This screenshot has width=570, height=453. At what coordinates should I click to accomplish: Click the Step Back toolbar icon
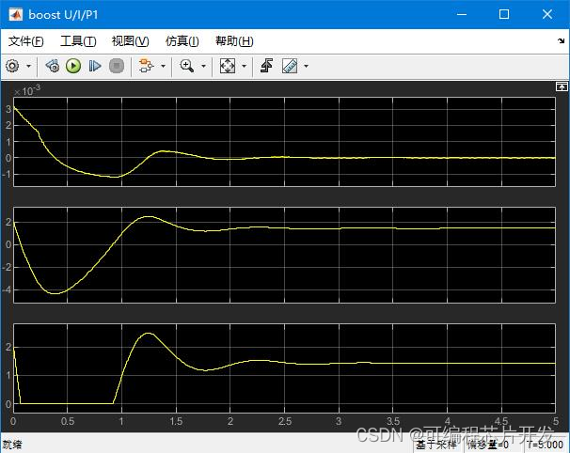point(53,66)
